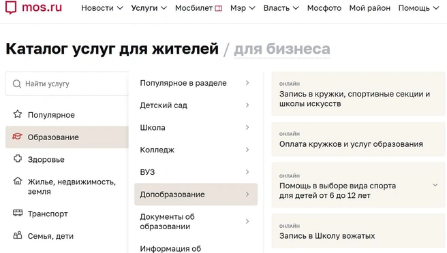Image resolution: width=447 pixels, height=253 pixels.
Task: Expand the Помощь dropdown arrow
Action: pos(436,8)
